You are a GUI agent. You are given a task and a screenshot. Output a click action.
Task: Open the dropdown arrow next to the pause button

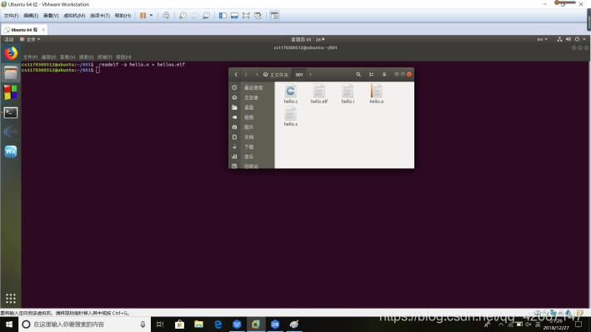tap(151, 16)
